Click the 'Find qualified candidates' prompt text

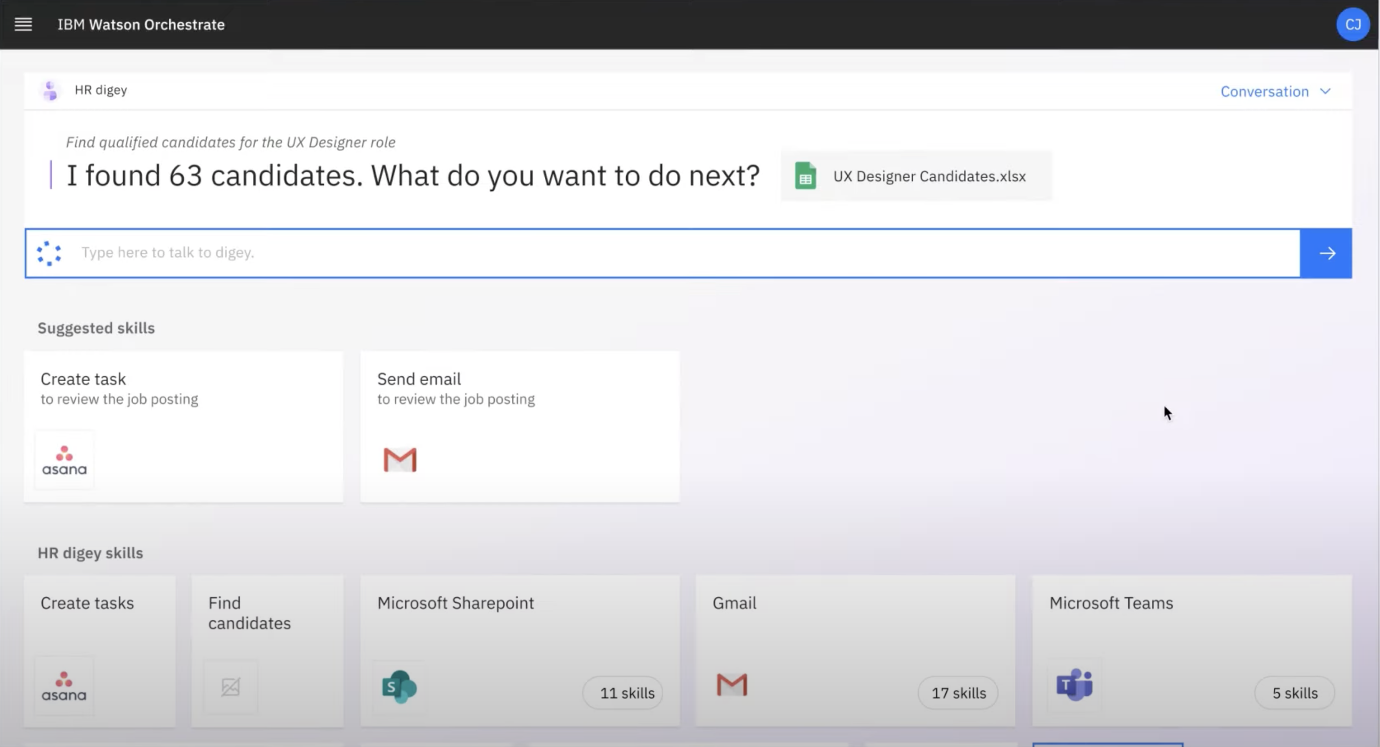tap(230, 142)
